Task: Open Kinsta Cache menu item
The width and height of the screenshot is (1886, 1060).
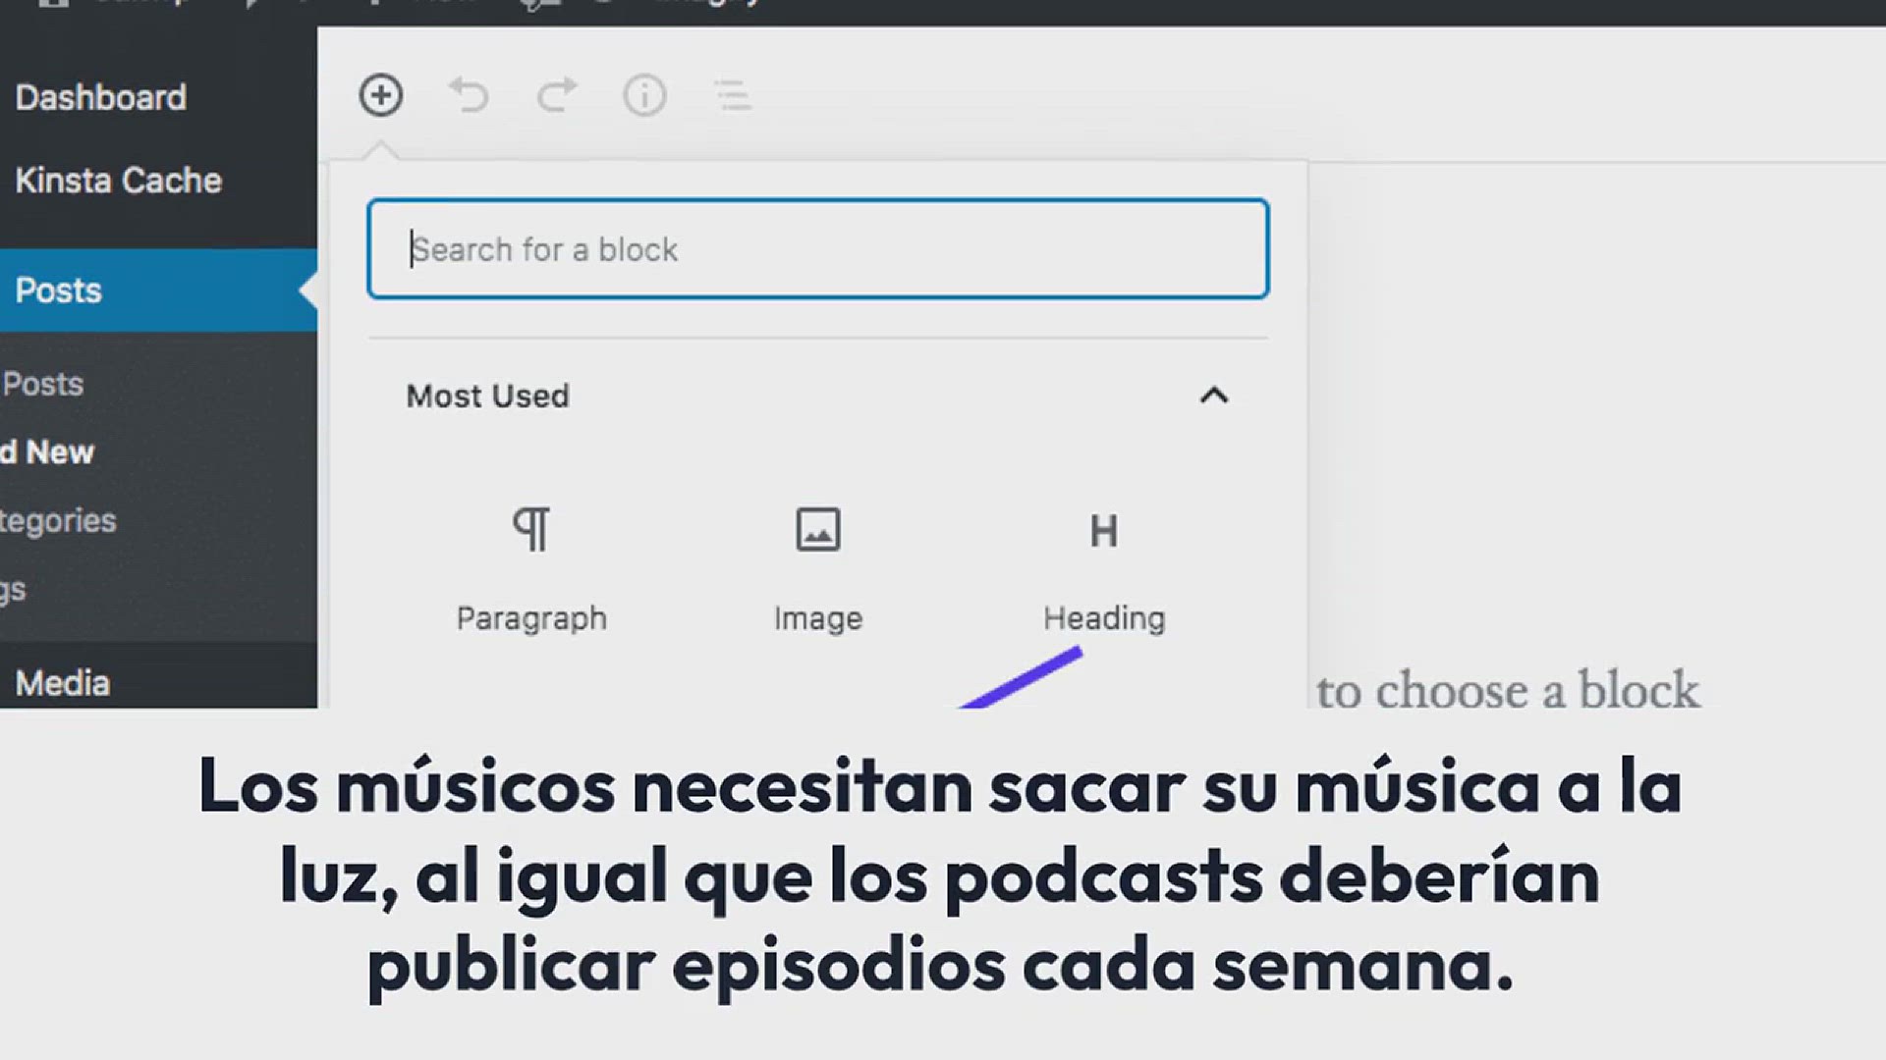Action: click(x=118, y=181)
